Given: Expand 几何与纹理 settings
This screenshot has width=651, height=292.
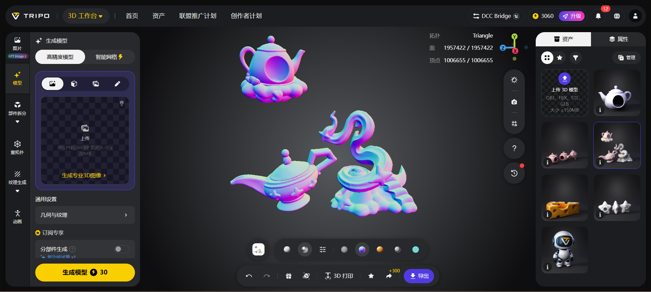Looking at the screenshot, I should [85, 215].
